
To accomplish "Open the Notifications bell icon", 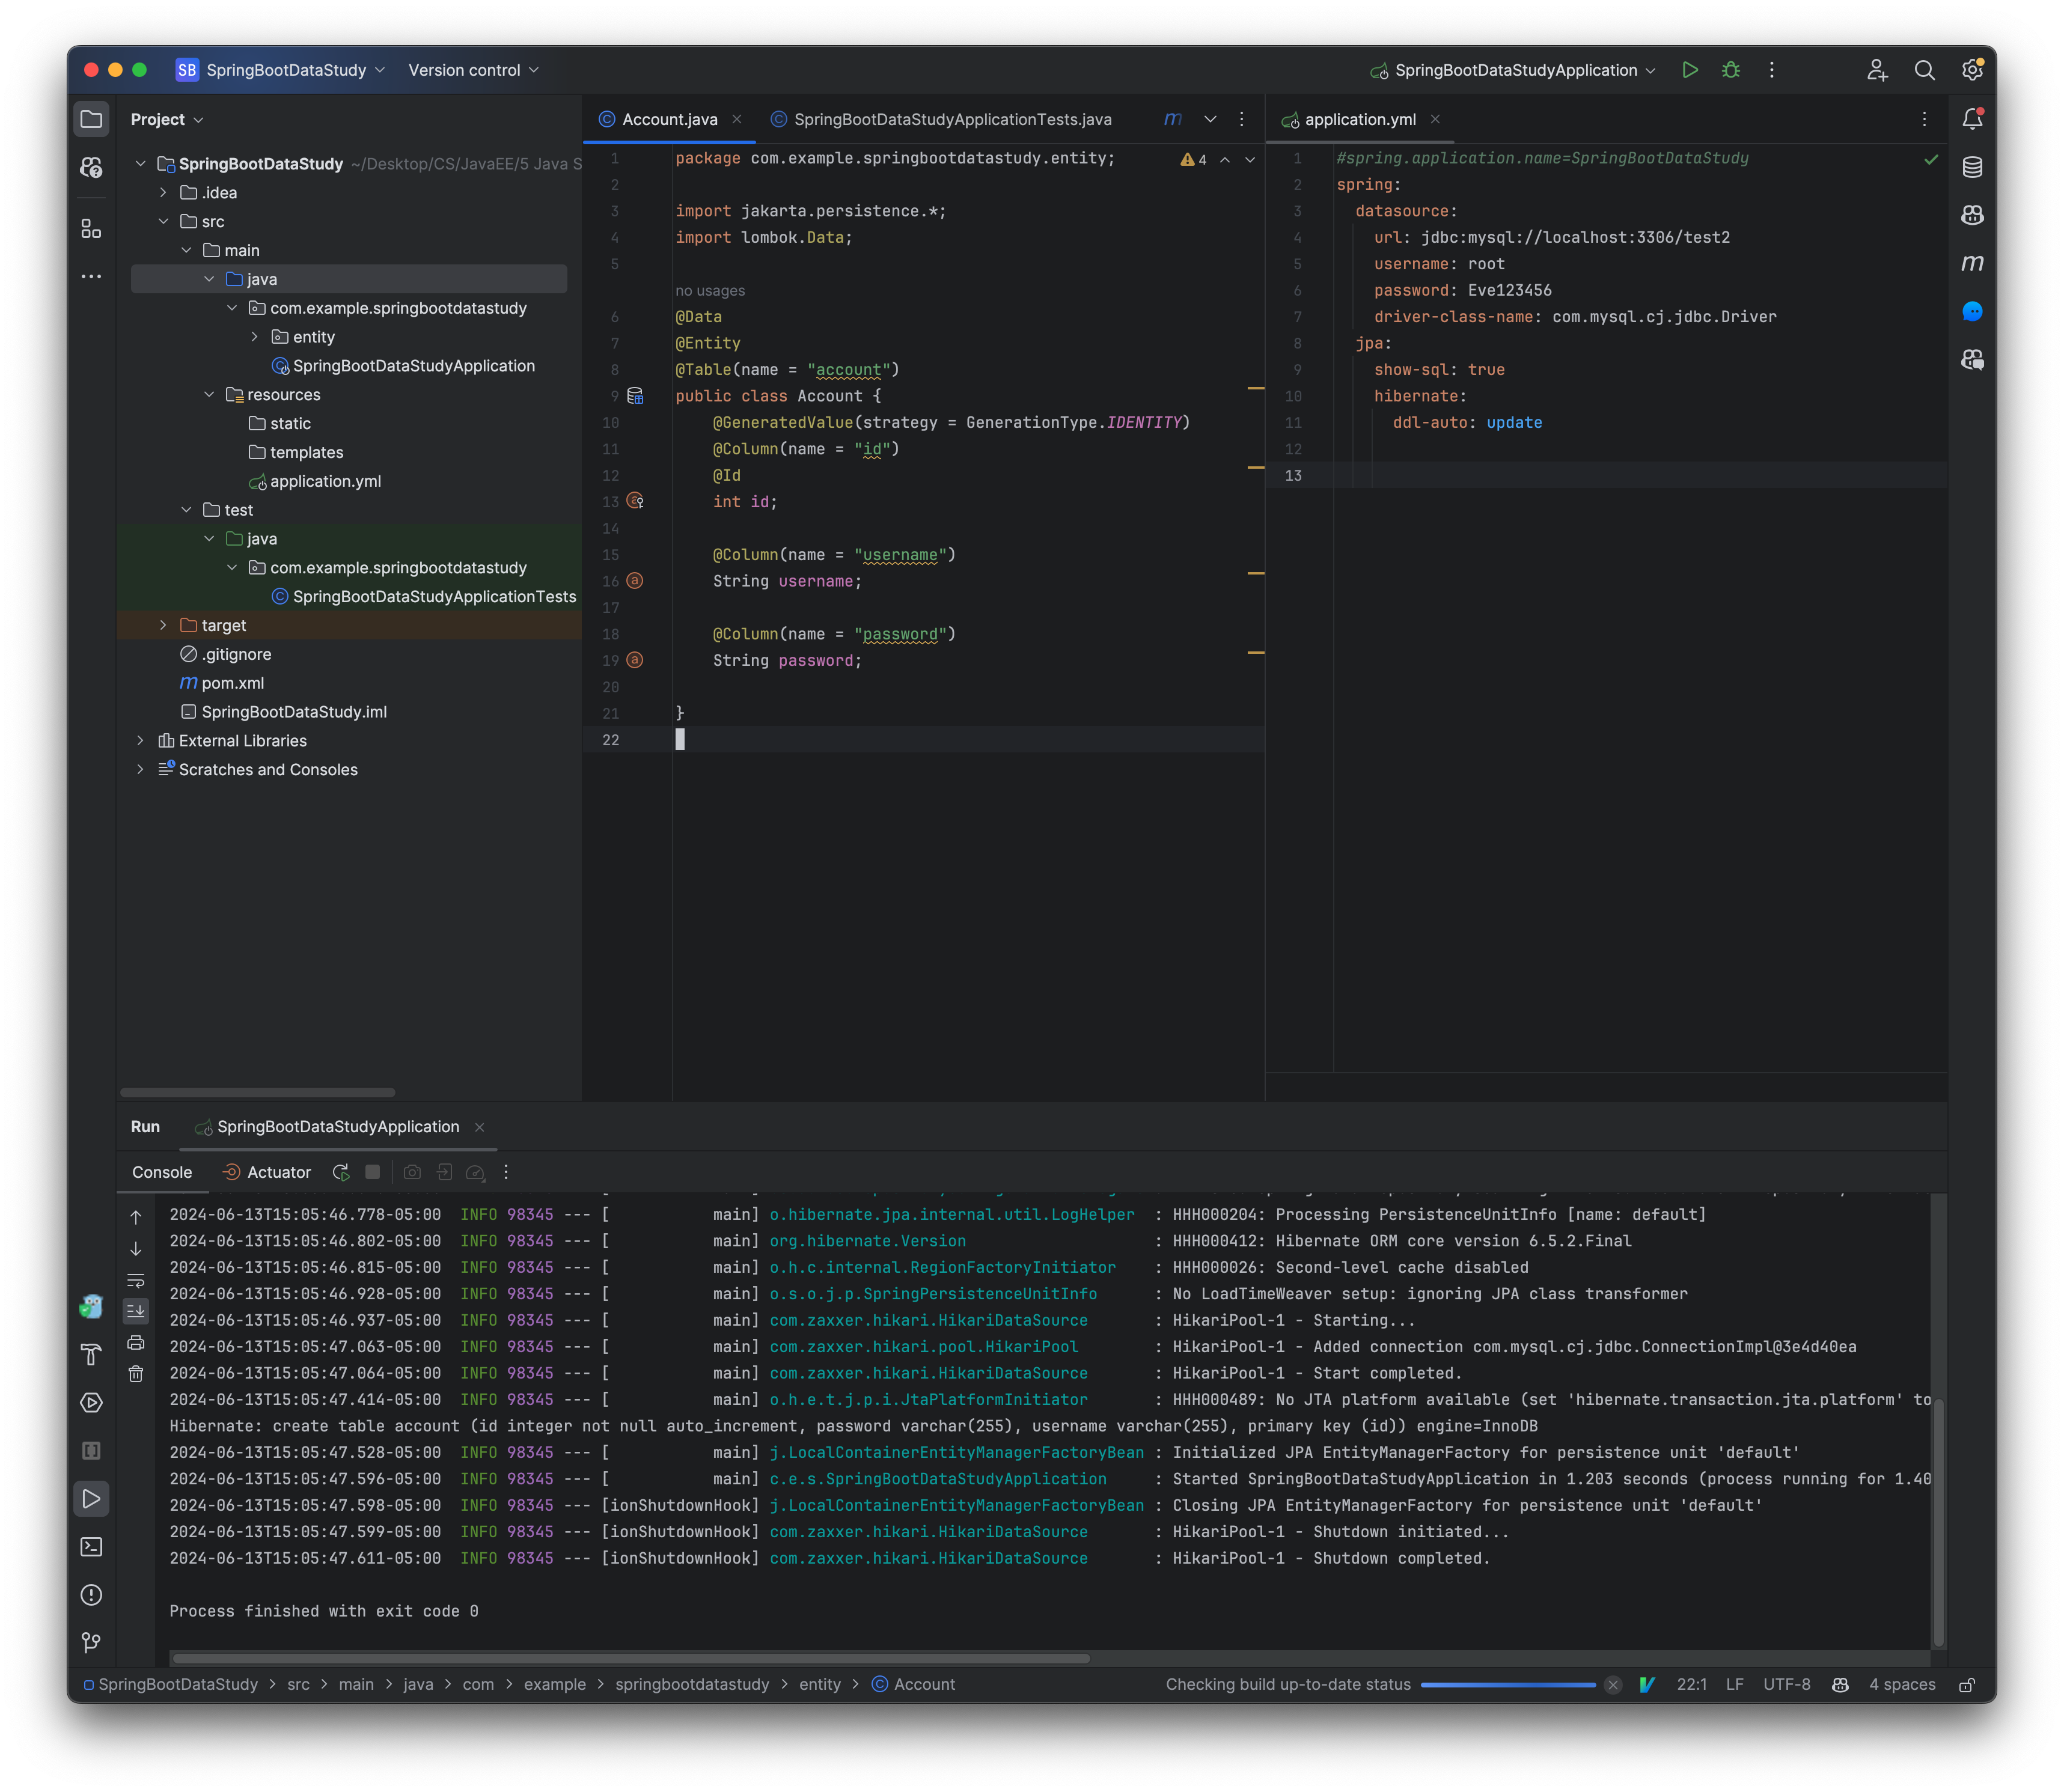I will click(1972, 119).
